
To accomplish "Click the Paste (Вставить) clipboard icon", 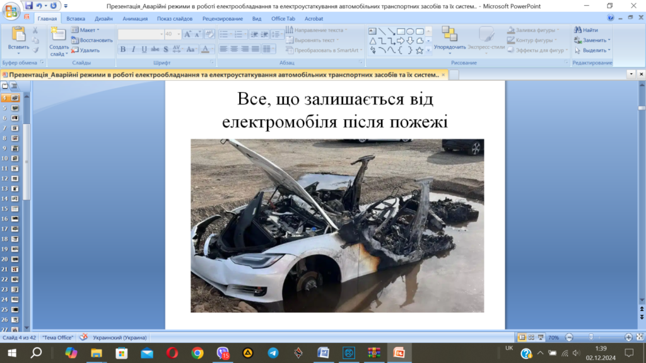I will (x=18, y=35).
